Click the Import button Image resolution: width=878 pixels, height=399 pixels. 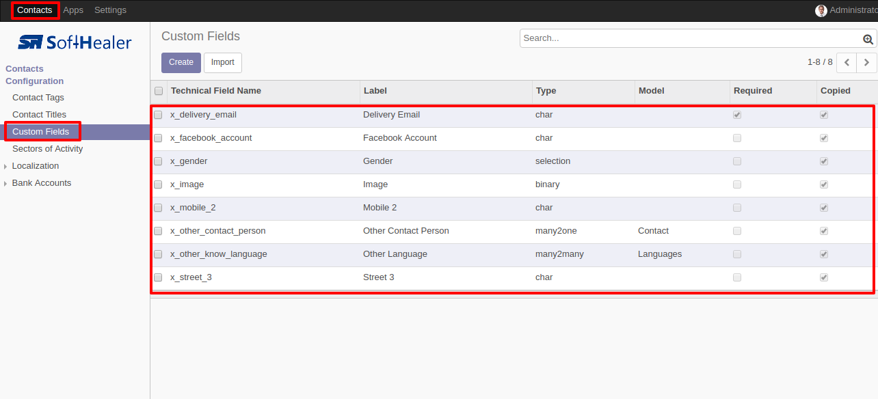pyautogui.click(x=223, y=62)
